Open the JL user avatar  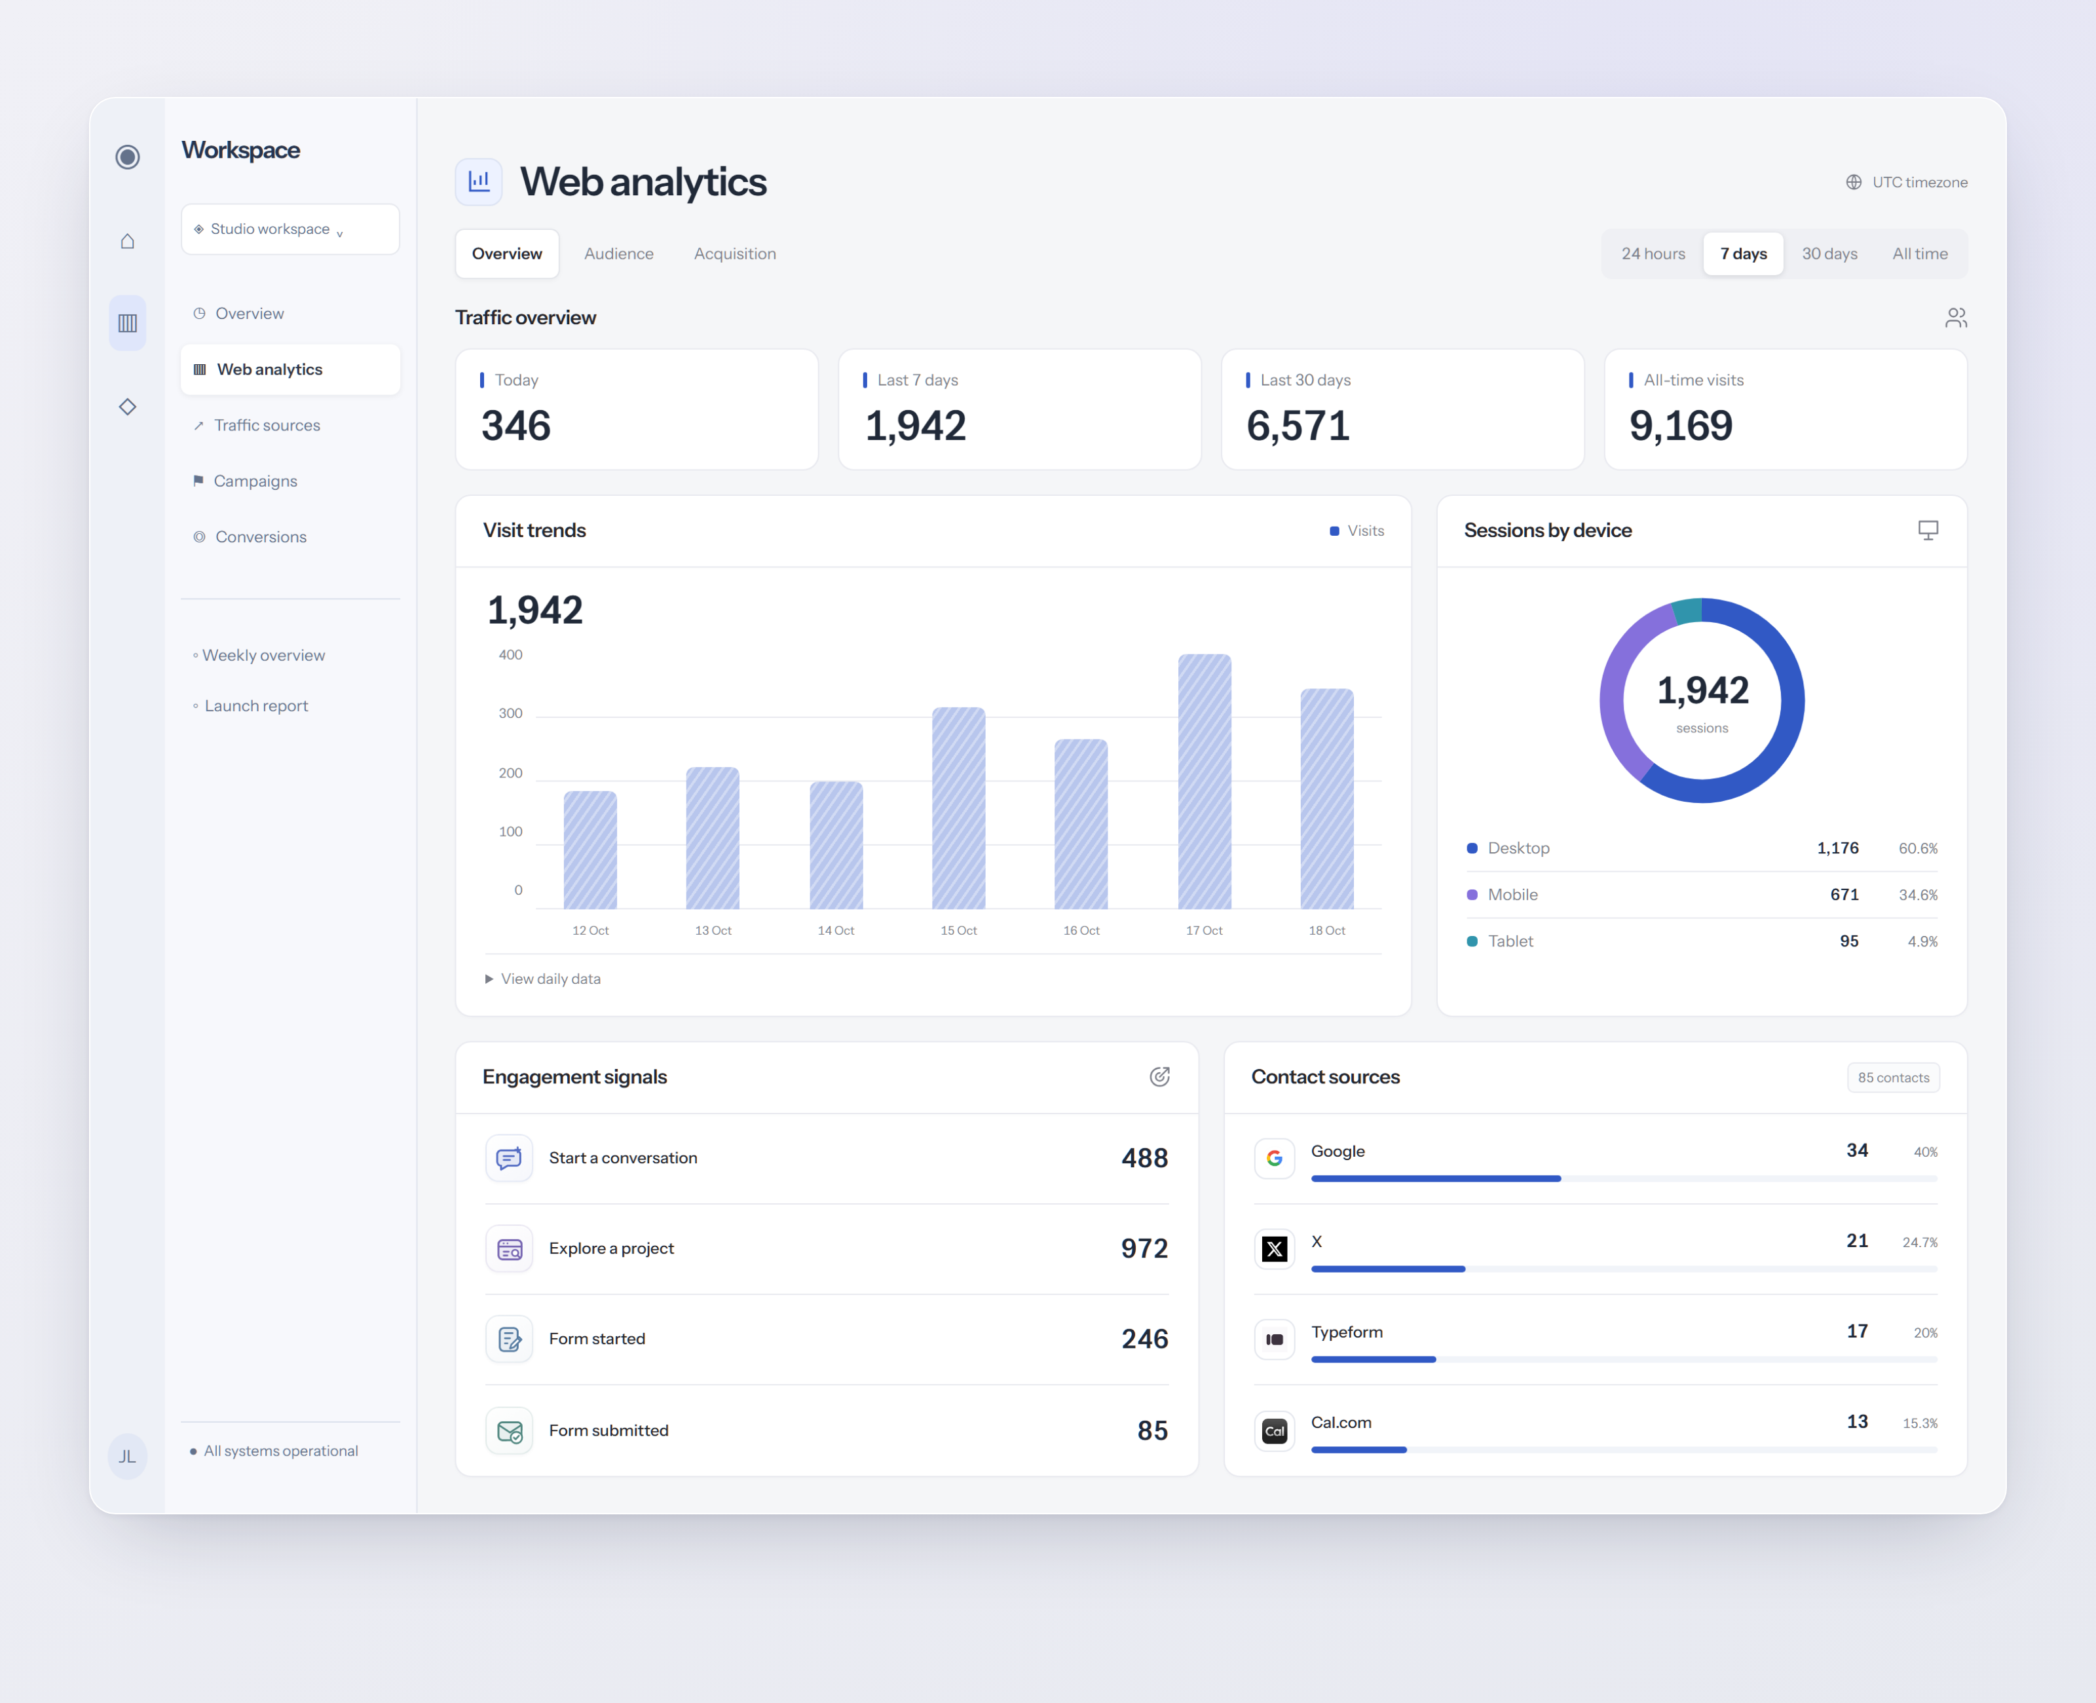pyautogui.click(x=128, y=1457)
